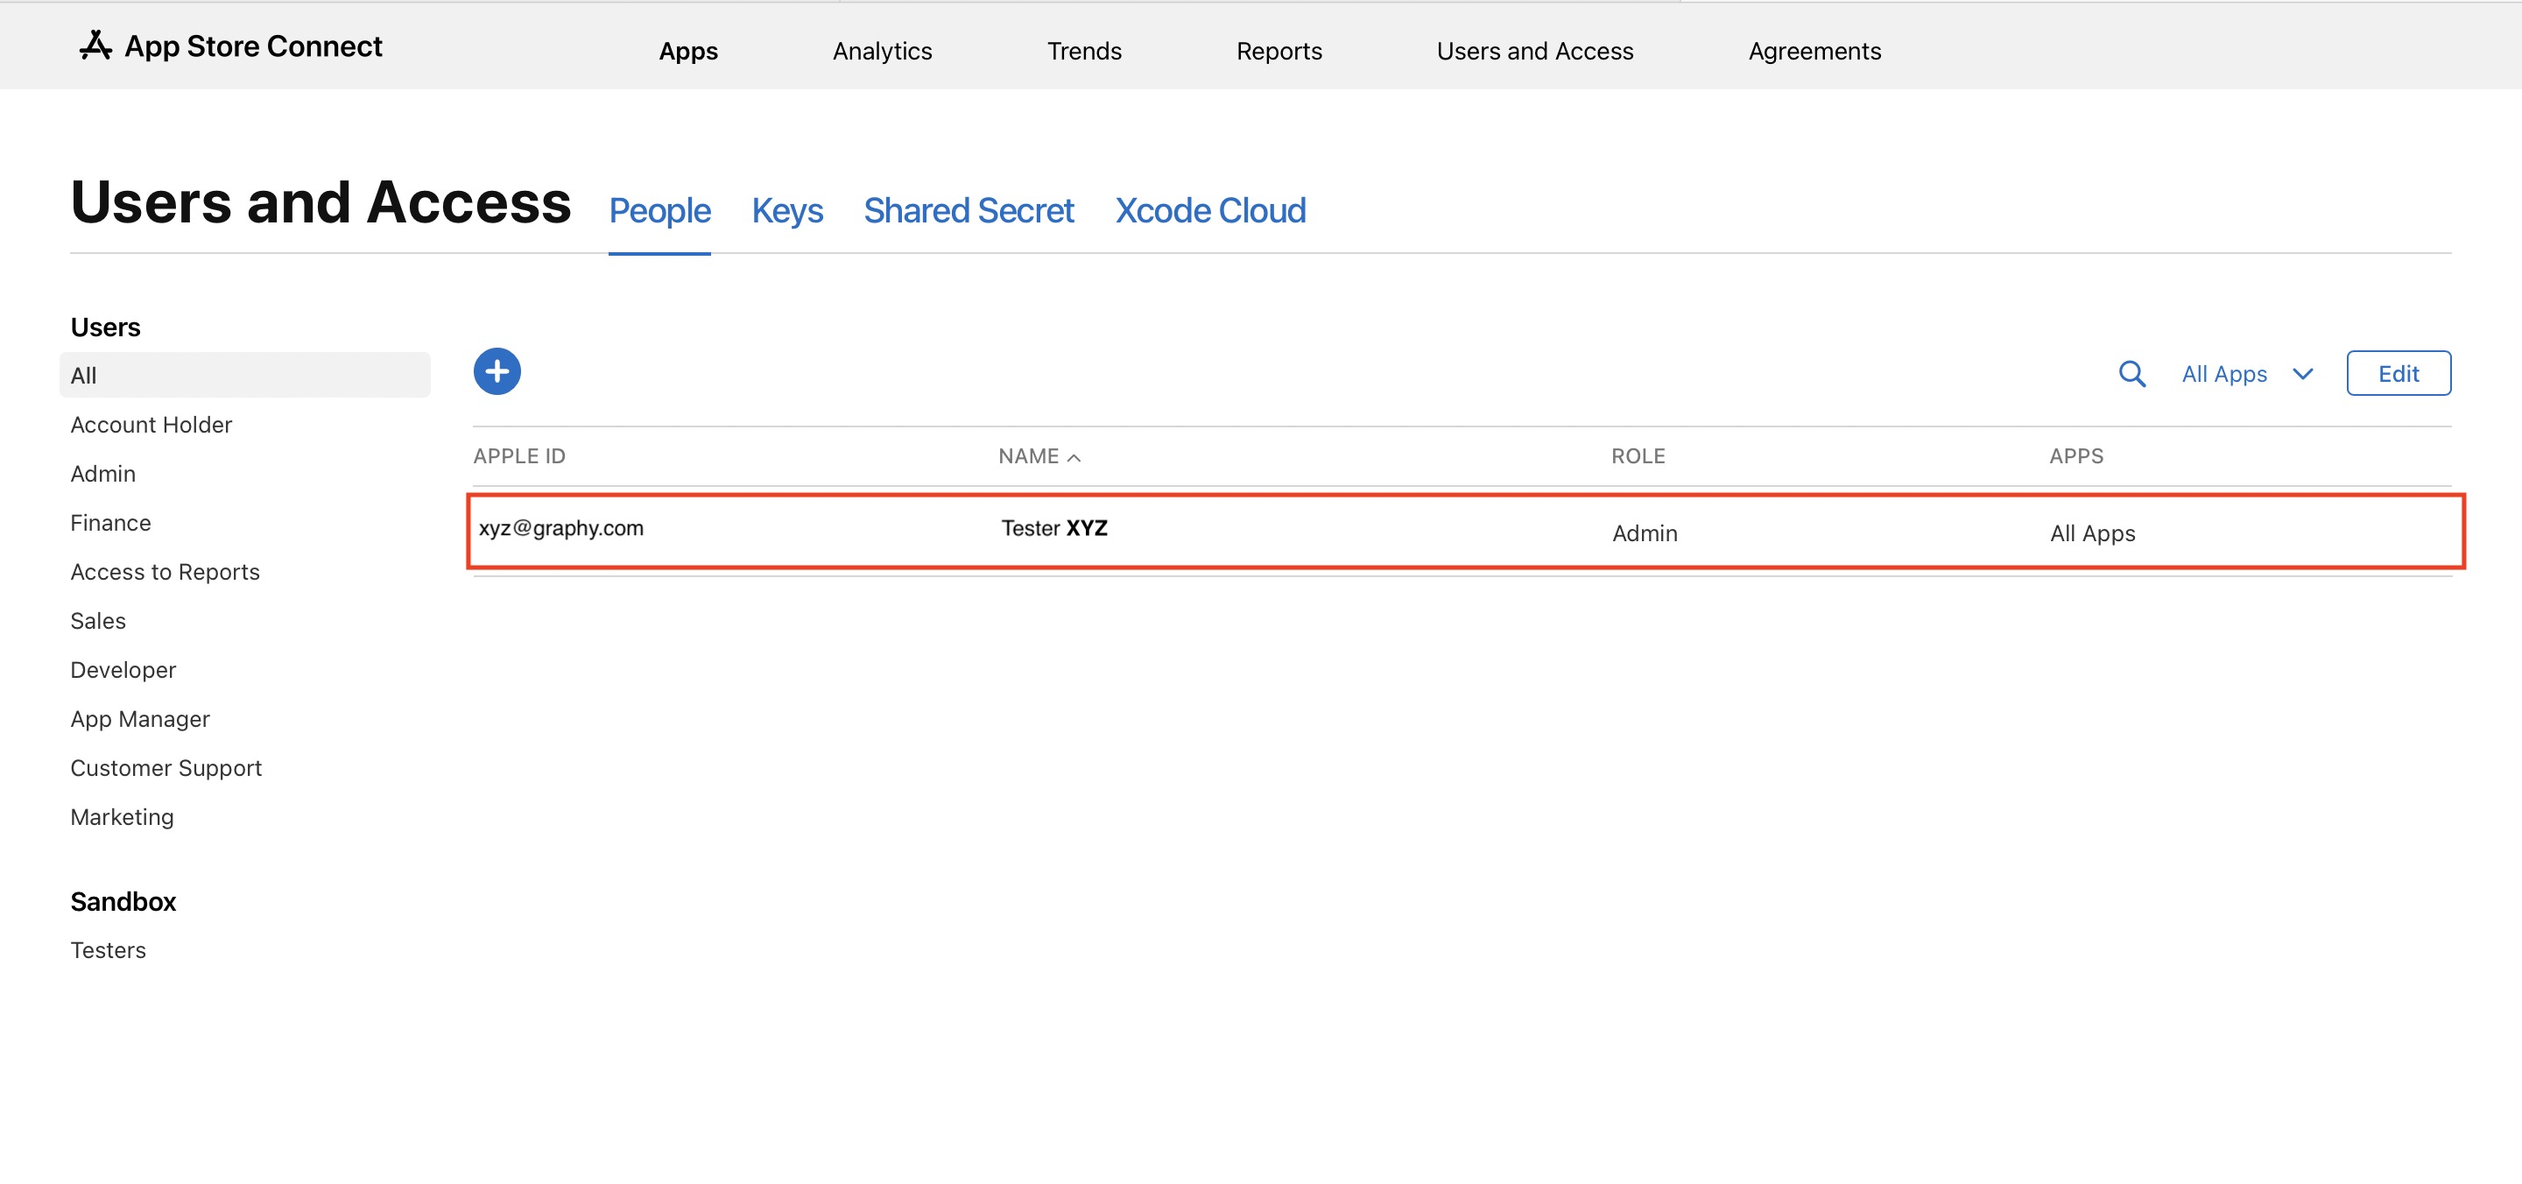Click the Edit button
The height and width of the screenshot is (1184, 2522).
[x=2397, y=373]
